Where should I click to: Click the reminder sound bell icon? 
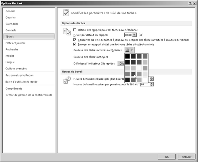141,35
